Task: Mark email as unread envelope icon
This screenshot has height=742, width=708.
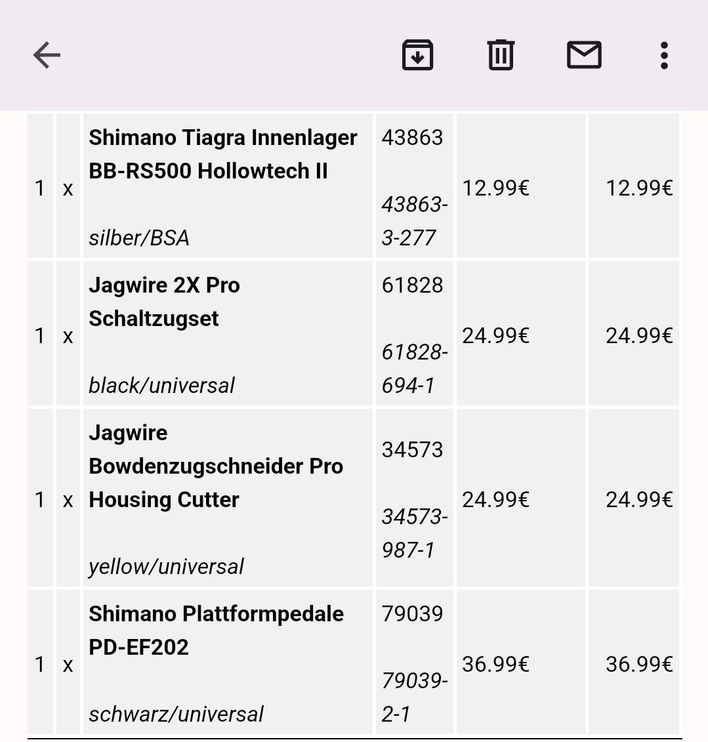Action: (584, 55)
